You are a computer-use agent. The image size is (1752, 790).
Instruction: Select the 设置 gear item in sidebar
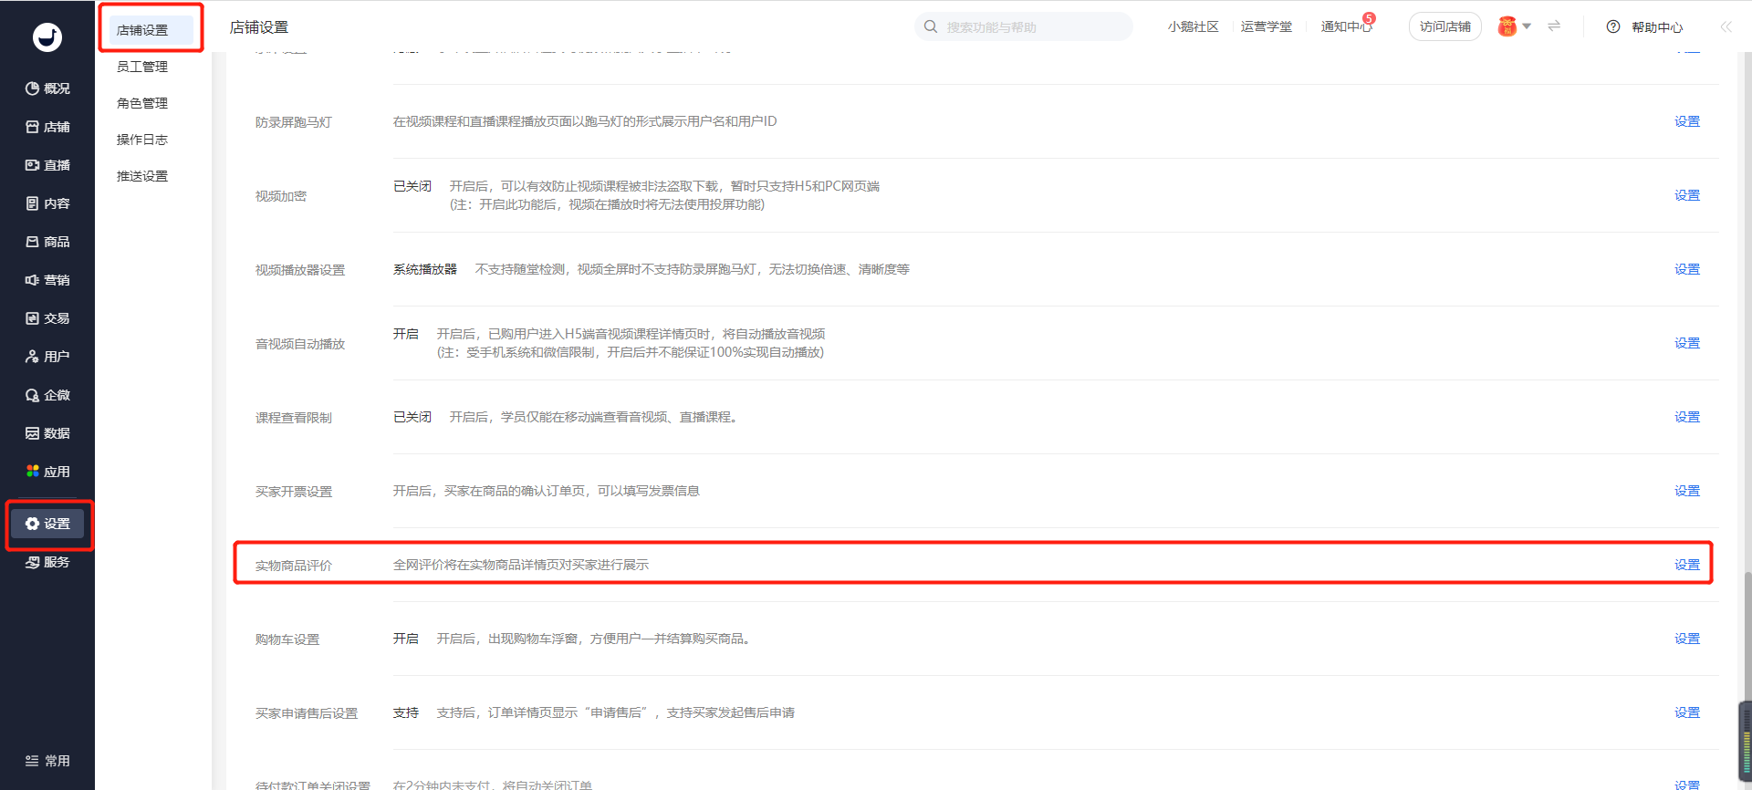click(x=47, y=524)
